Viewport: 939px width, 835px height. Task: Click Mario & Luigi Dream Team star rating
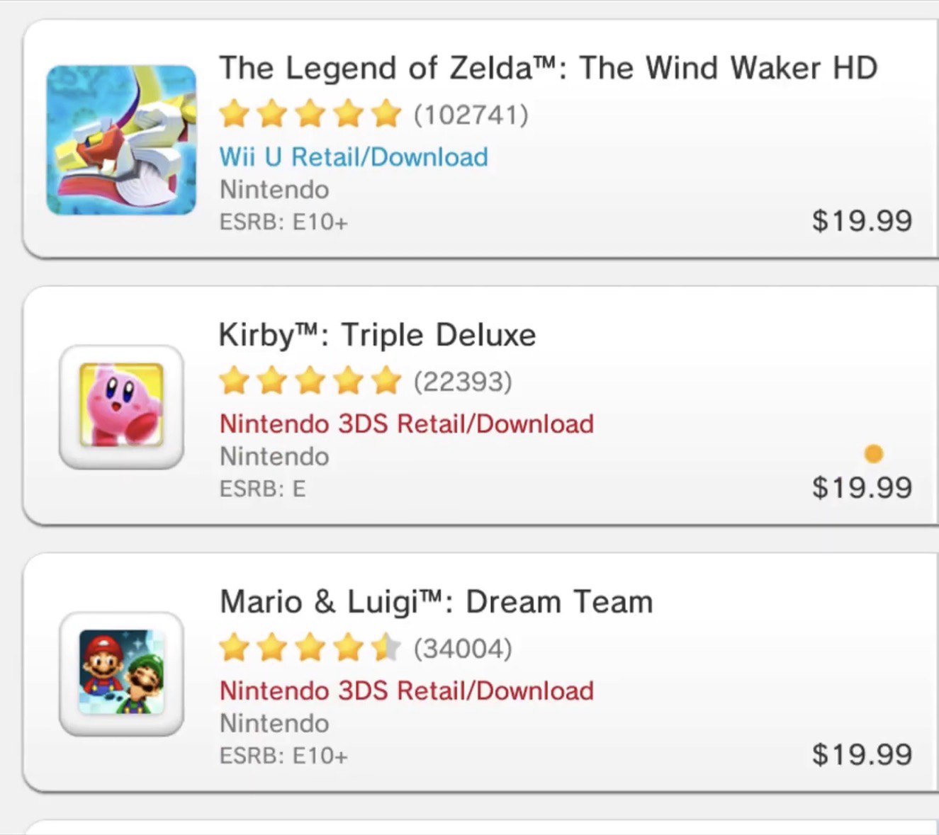click(x=310, y=648)
